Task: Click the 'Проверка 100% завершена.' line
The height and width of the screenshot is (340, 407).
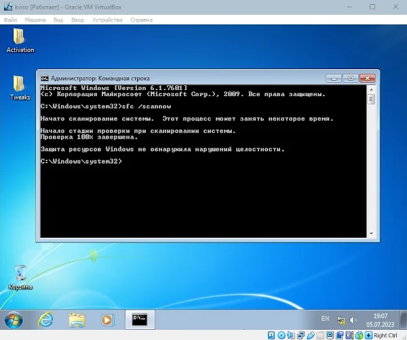Action: [x=89, y=137]
